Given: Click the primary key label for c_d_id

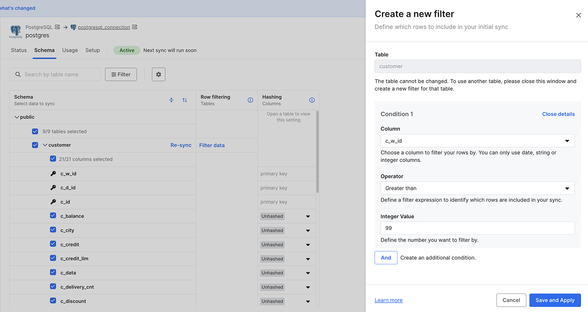Looking at the screenshot, I should click(x=274, y=188).
